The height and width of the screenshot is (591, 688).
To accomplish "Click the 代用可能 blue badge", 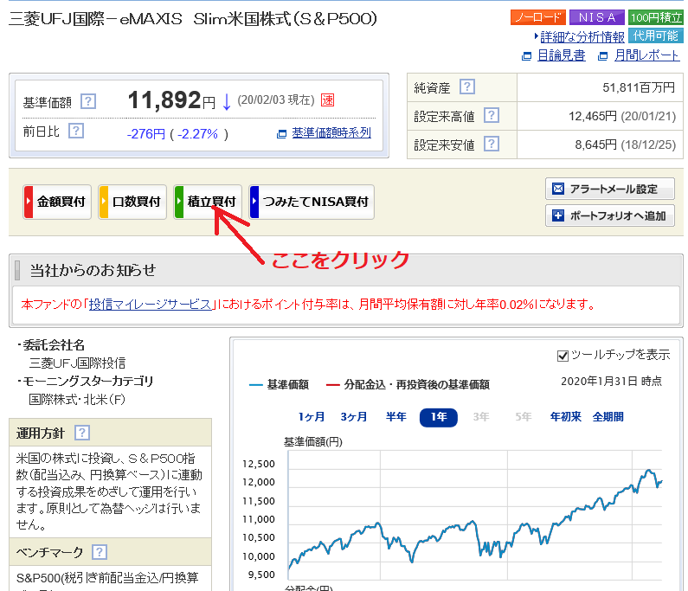I will click(656, 35).
